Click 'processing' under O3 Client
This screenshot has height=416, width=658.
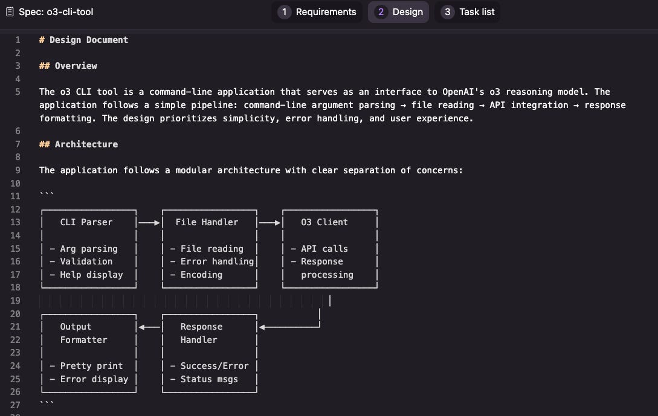pyautogui.click(x=327, y=275)
